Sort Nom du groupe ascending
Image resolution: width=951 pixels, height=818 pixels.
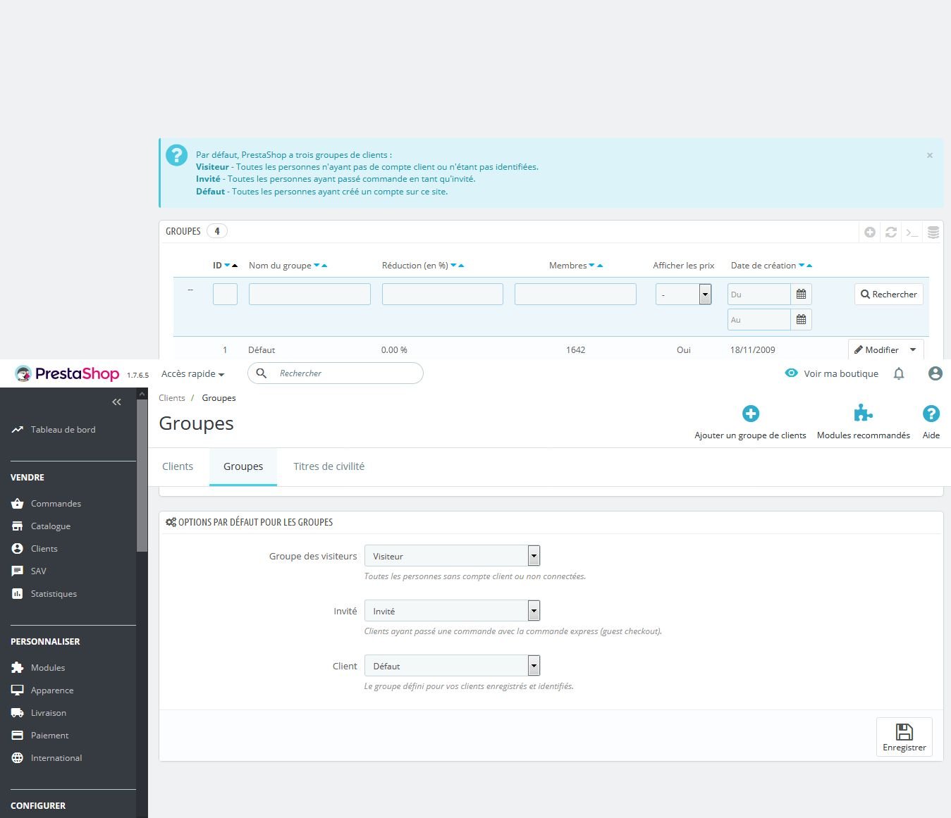click(324, 266)
